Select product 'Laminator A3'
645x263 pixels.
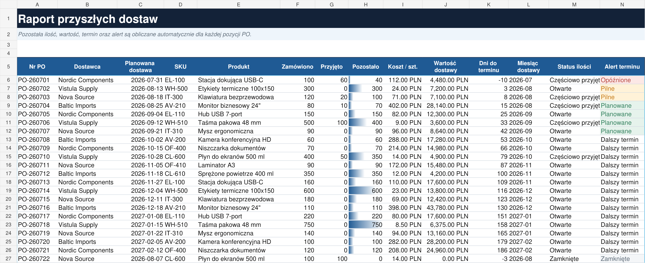[239, 165]
